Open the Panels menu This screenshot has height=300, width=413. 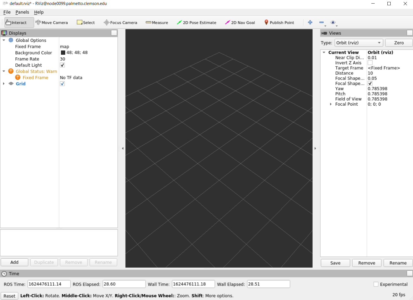tap(22, 12)
